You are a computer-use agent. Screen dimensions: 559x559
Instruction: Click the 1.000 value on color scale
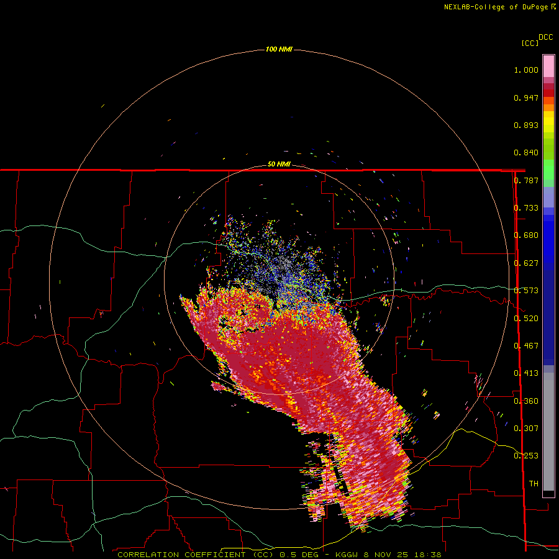(x=526, y=70)
